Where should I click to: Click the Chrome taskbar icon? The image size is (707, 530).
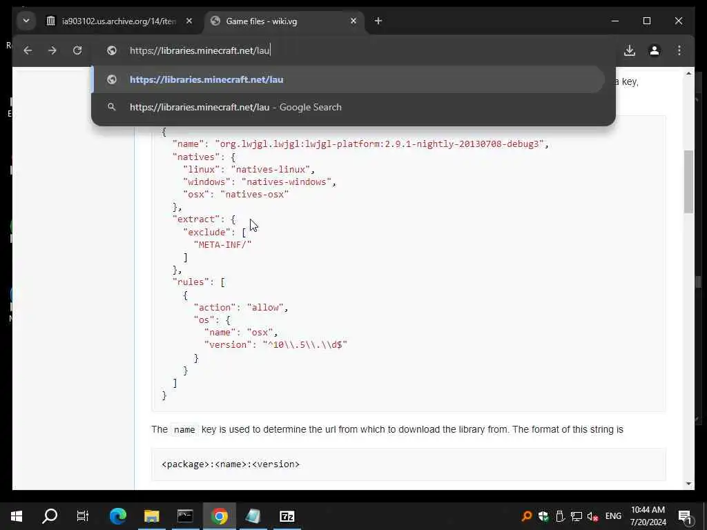point(219,516)
